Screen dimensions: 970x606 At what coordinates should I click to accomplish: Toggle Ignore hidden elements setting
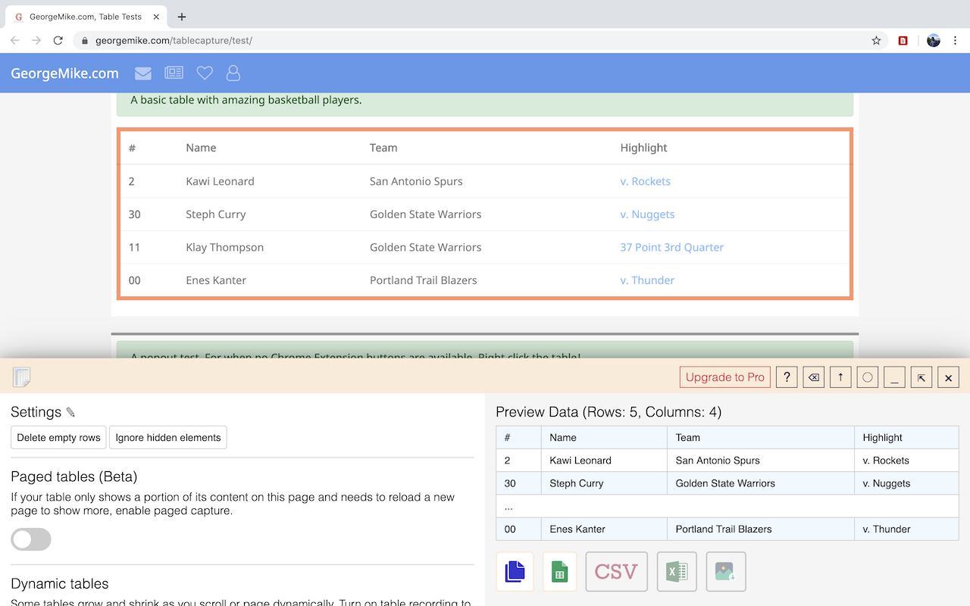point(167,438)
